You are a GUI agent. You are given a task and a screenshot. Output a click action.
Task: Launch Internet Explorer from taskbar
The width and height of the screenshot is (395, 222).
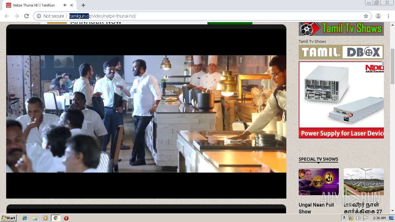[x=25, y=218]
